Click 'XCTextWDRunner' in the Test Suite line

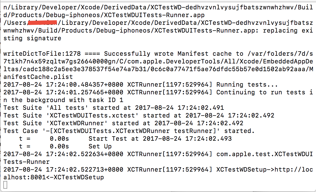point(77,123)
